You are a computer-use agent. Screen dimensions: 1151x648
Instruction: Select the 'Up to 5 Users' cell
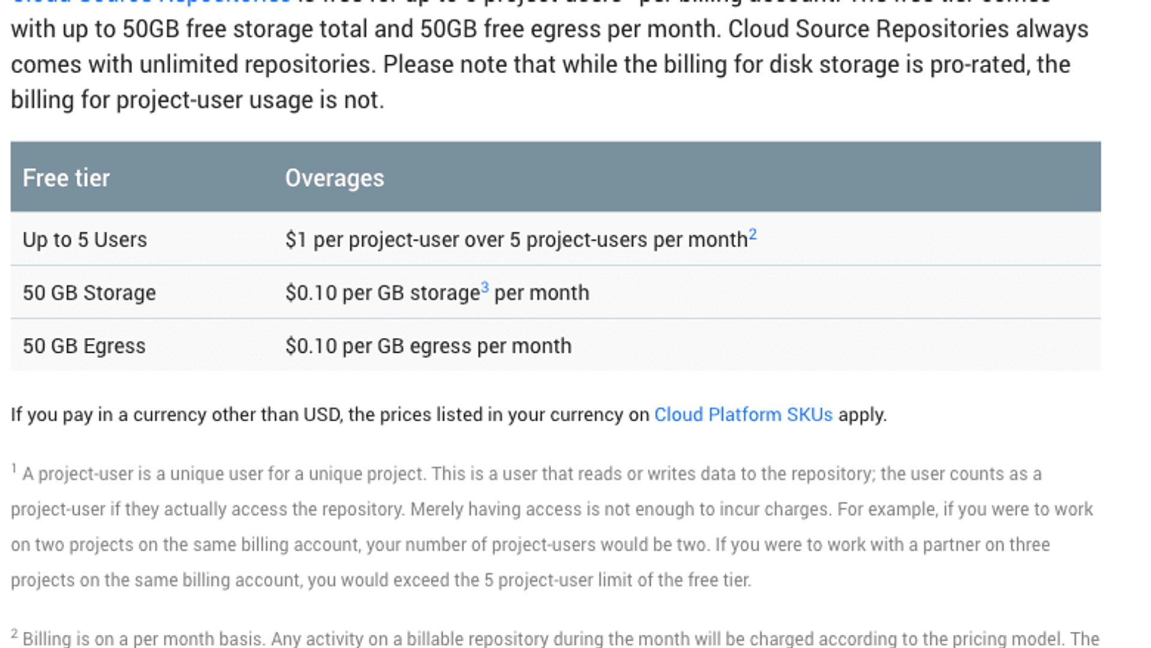(x=85, y=240)
